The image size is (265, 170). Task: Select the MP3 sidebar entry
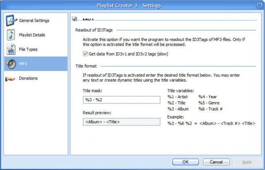36,64
